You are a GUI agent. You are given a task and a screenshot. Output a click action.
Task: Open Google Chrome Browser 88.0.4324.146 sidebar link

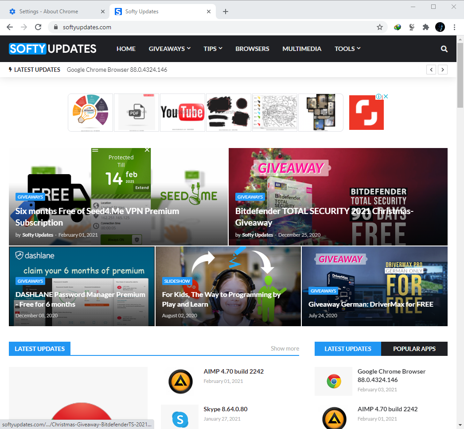pos(391,376)
